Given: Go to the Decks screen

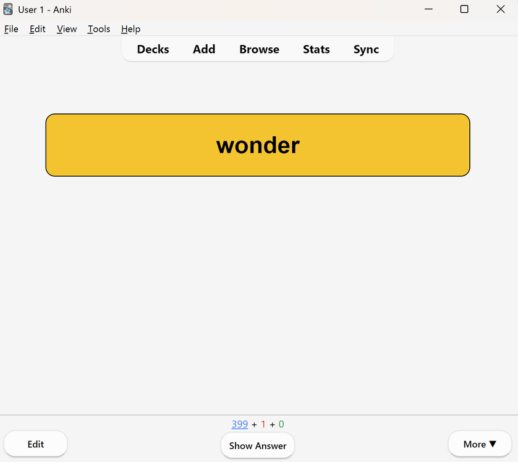Looking at the screenshot, I should (x=153, y=49).
